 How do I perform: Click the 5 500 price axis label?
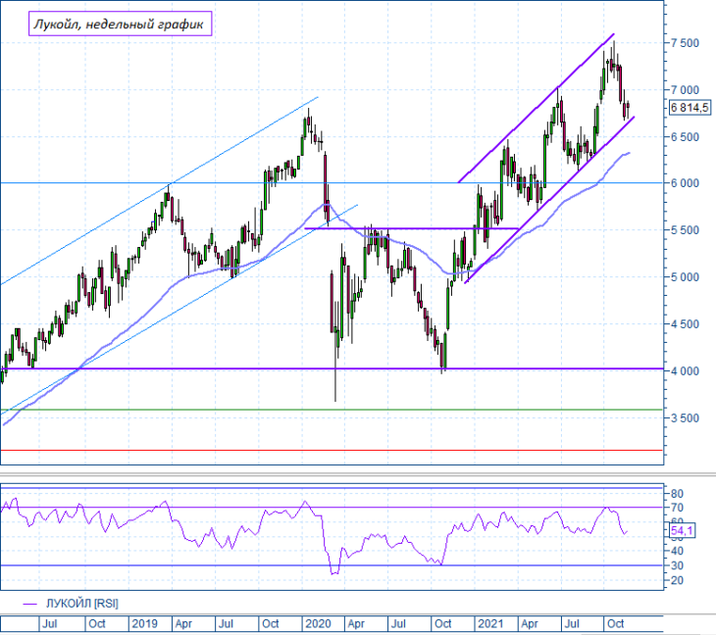coord(685,230)
